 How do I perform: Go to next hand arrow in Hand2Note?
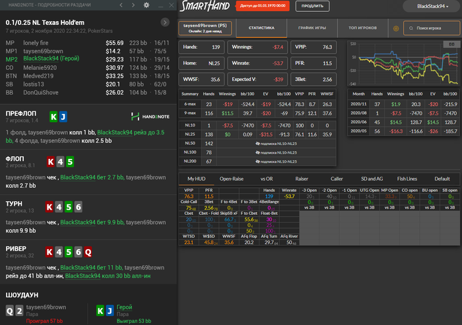(x=133, y=5)
